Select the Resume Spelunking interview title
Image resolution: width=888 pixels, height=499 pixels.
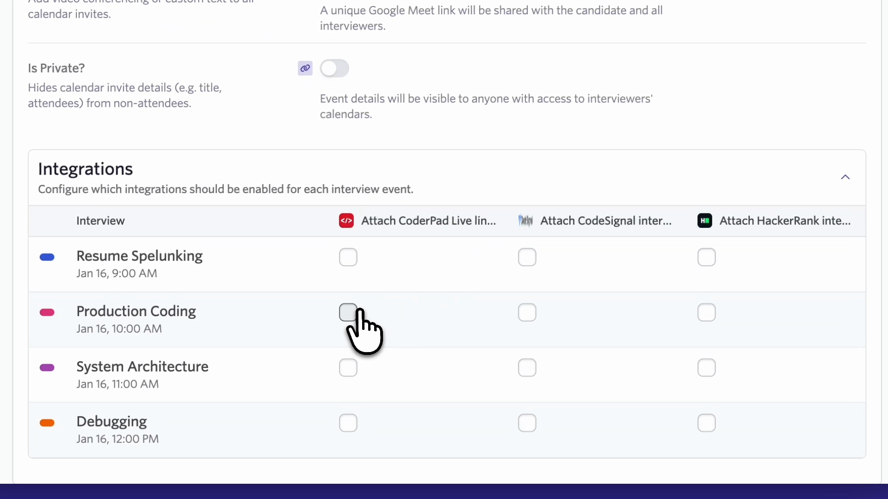[x=139, y=256]
